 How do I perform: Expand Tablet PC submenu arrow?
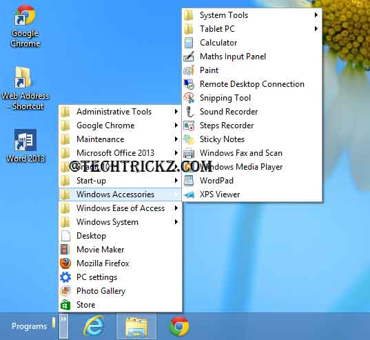pyautogui.click(x=316, y=29)
